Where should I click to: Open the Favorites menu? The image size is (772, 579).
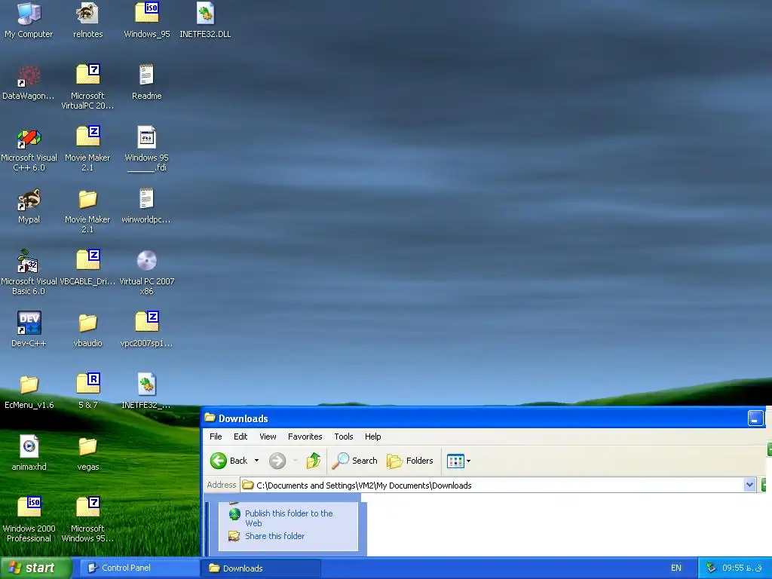pos(305,437)
